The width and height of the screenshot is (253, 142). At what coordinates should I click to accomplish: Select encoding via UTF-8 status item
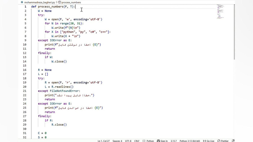click(x=128, y=141)
